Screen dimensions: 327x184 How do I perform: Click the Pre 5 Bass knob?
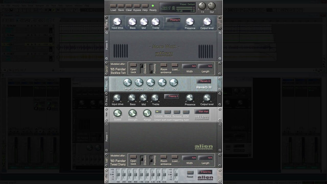click(x=132, y=98)
